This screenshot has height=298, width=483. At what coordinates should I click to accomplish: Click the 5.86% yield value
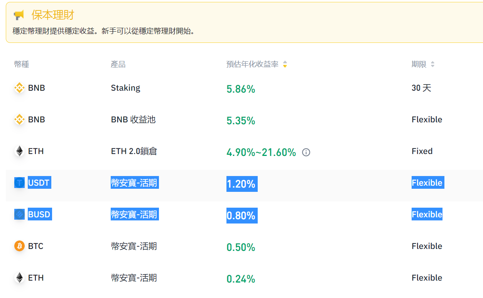pos(241,90)
